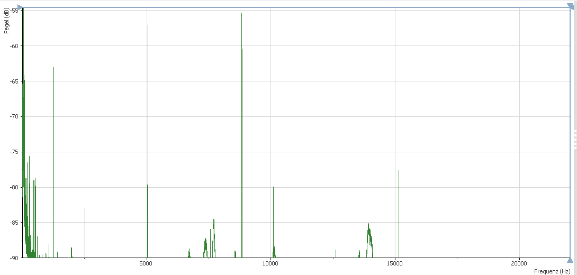
Task: Select the bottom-right range marker triangle
Action: [570, 261]
